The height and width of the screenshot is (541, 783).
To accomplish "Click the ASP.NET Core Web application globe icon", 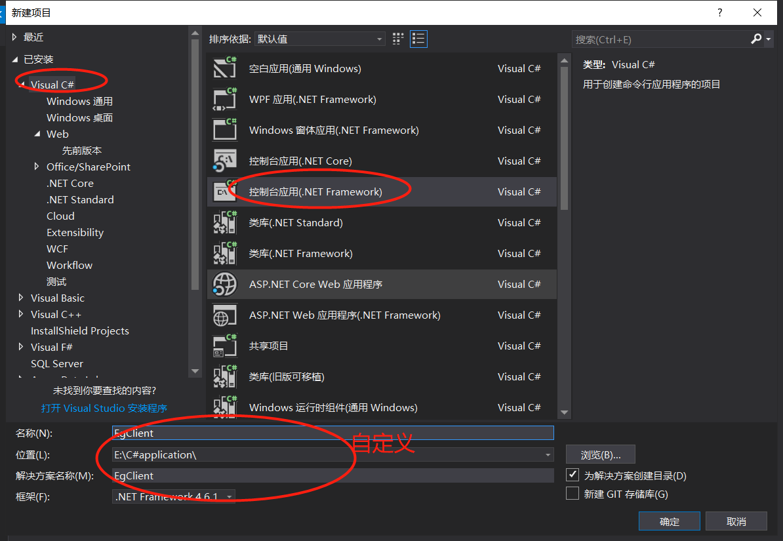I will tap(225, 284).
